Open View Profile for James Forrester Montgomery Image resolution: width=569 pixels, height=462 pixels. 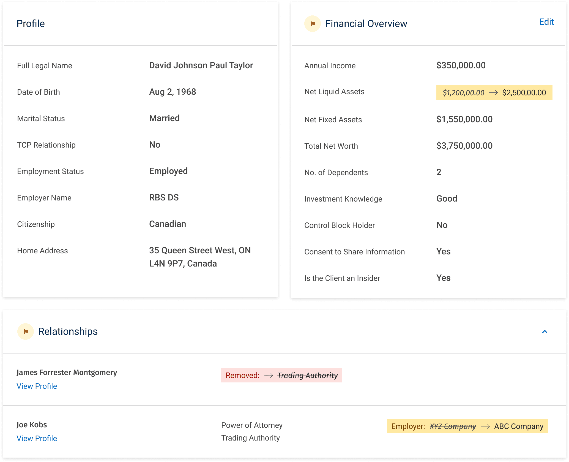pos(37,386)
